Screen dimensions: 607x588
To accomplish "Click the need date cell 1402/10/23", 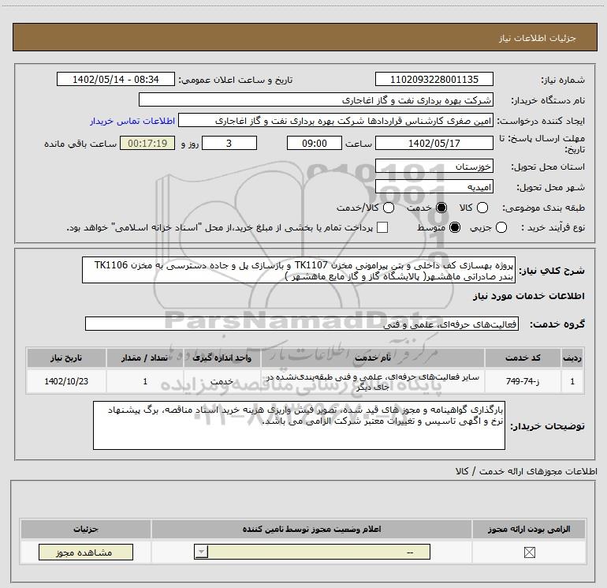I will click(x=66, y=381).
